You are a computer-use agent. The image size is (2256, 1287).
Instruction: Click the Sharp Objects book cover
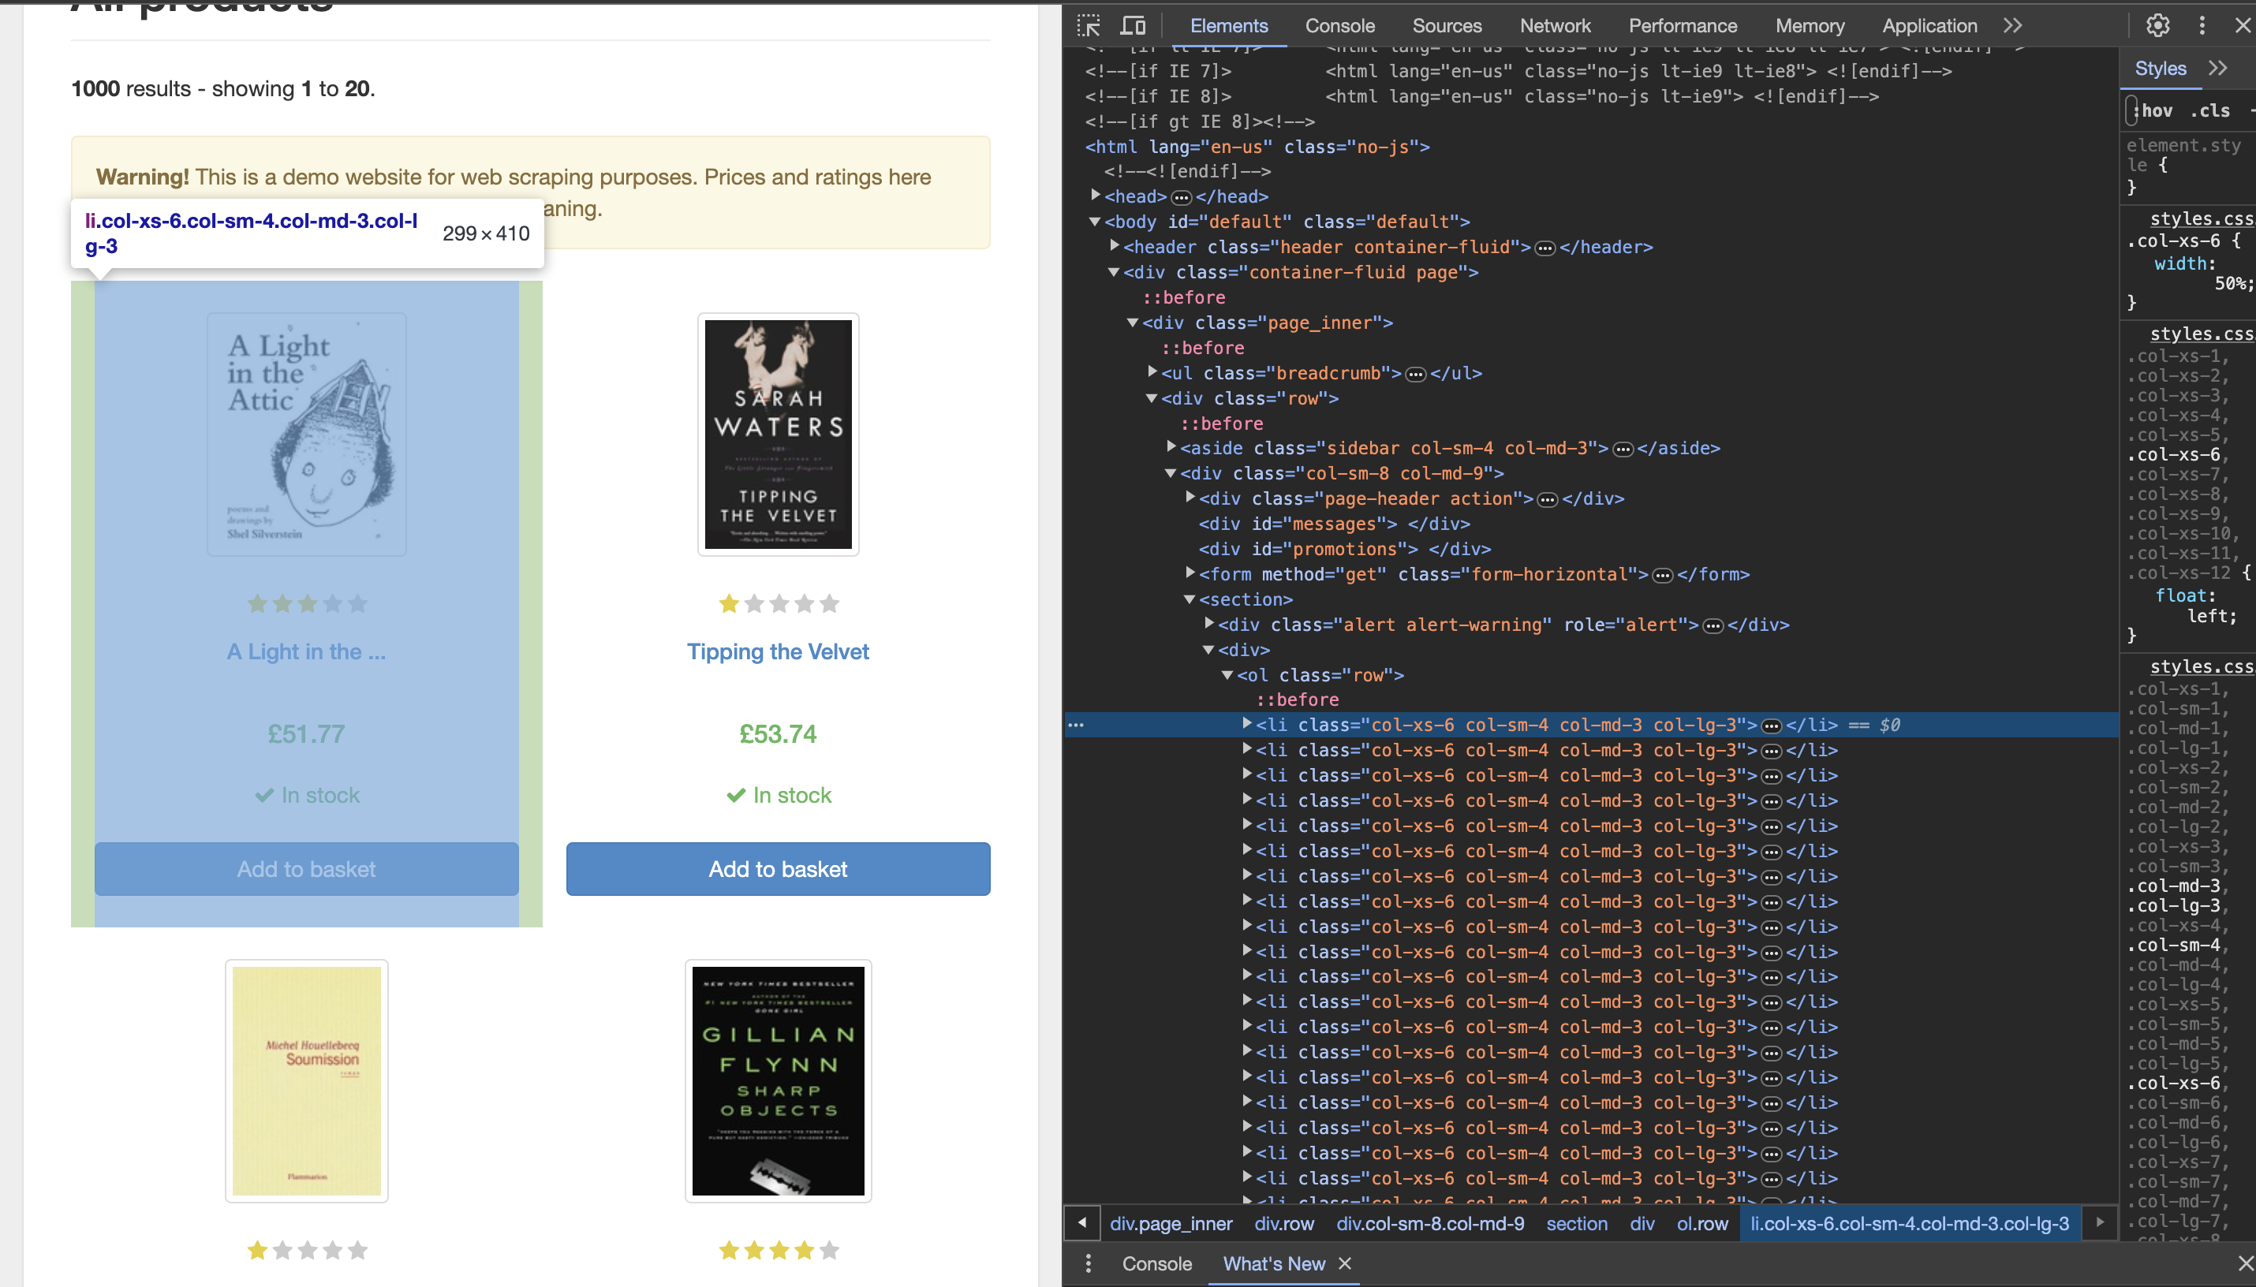pyautogui.click(x=777, y=1080)
